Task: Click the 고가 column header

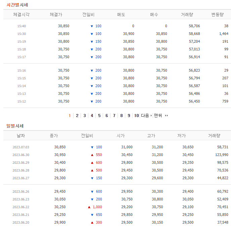Action: tap(151, 136)
